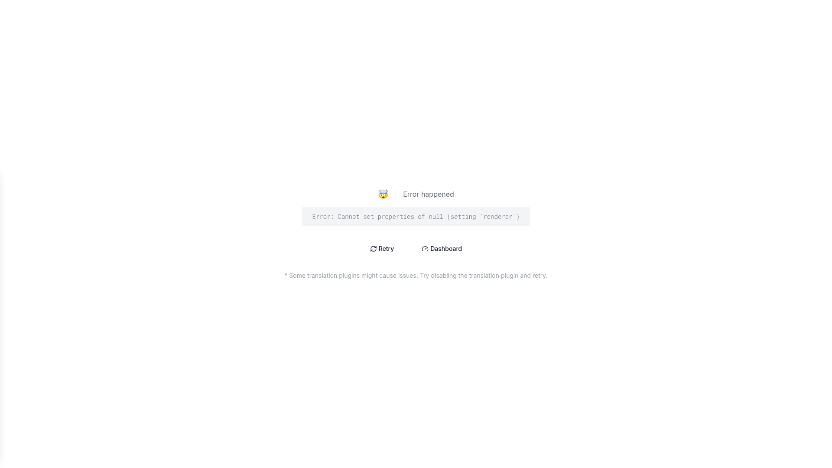Click the divider beside the emoji
This screenshot has width=832, height=468.
396,194
